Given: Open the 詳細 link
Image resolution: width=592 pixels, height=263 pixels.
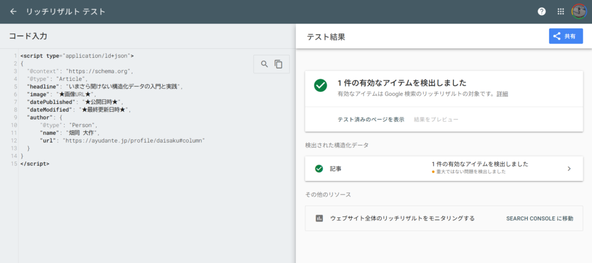Looking at the screenshot, I should pyautogui.click(x=502, y=94).
